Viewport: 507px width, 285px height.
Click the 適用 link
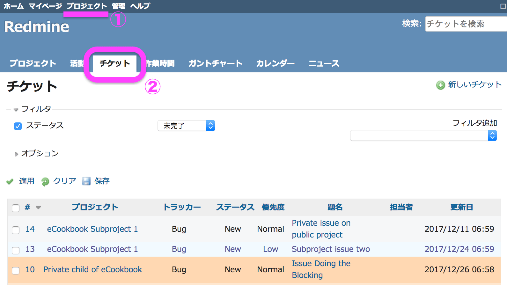pos(26,181)
